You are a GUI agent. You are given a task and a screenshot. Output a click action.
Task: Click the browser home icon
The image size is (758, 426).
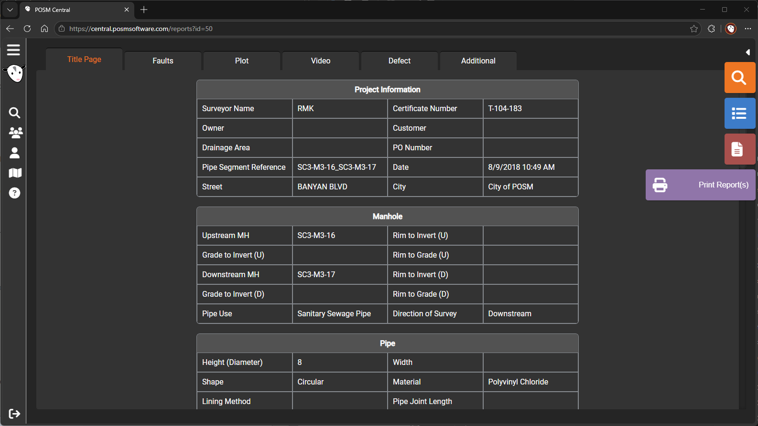[x=44, y=29]
